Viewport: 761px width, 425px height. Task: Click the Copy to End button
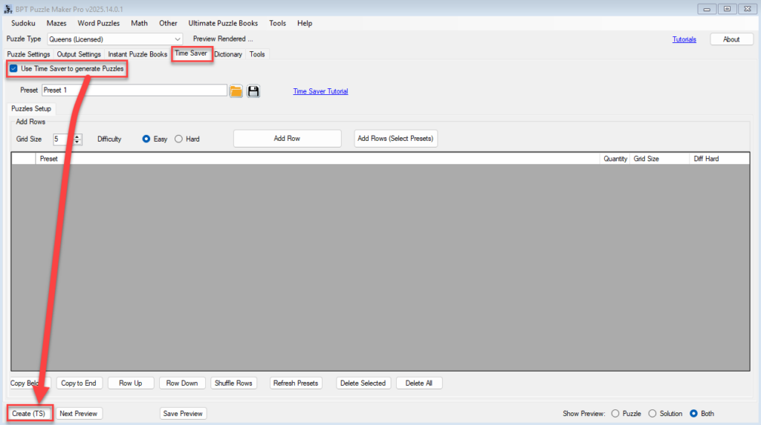[x=79, y=383]
